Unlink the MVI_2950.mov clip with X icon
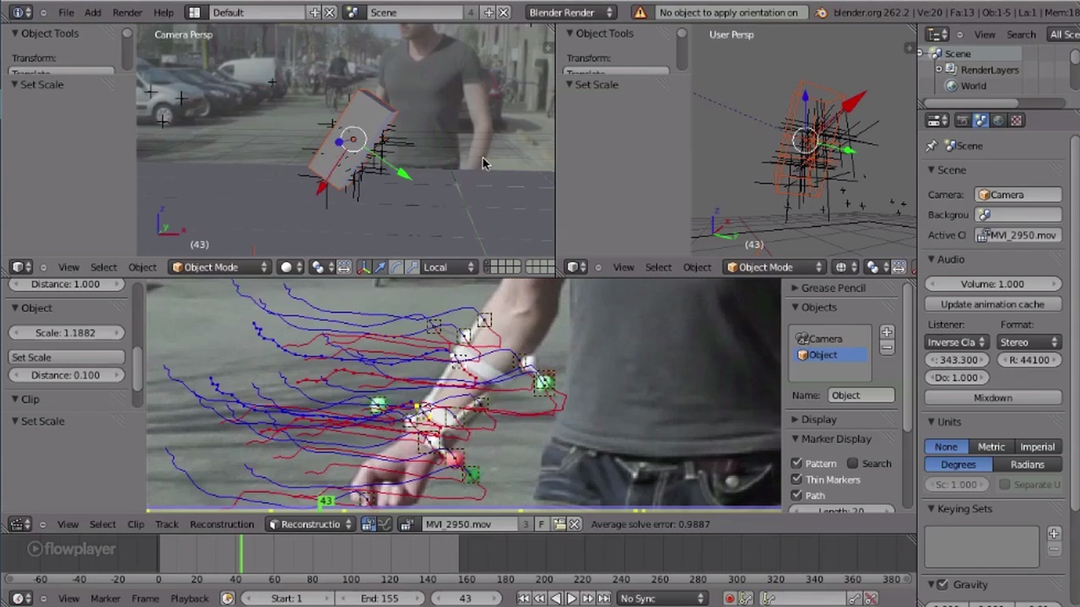 pos(575,524)
